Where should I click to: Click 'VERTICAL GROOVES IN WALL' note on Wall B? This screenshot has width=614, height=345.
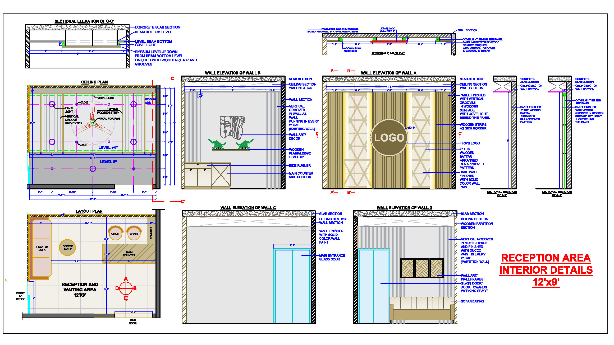click(304, 117)
